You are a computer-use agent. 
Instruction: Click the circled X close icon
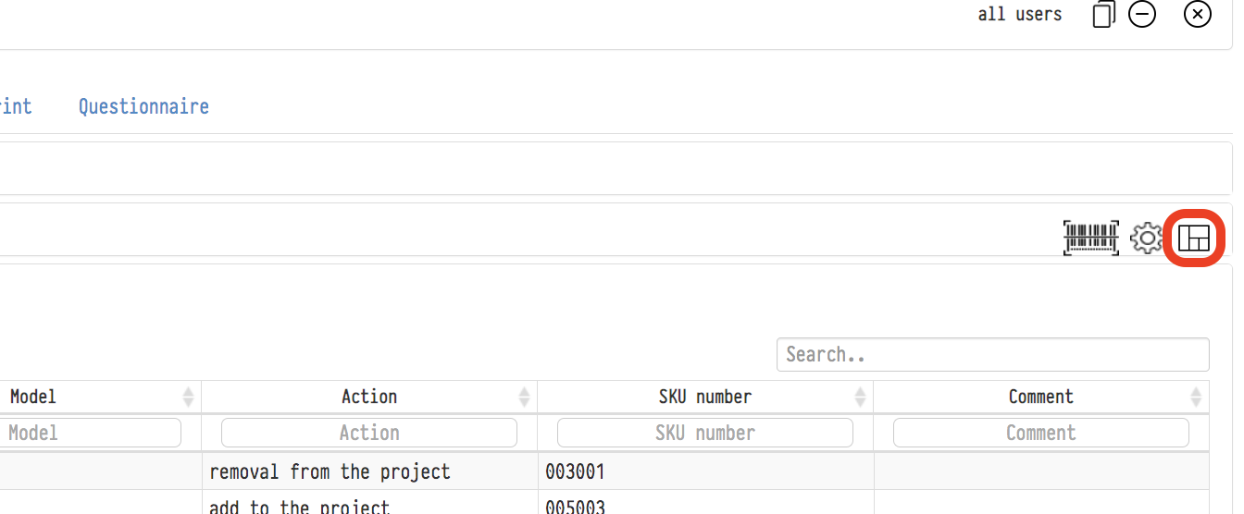click(1198, 15)
